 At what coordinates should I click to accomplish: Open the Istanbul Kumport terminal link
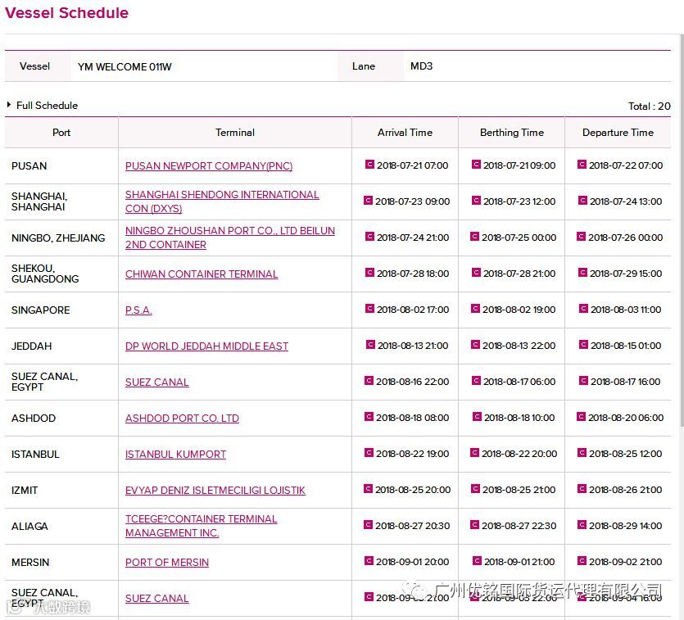175,455
